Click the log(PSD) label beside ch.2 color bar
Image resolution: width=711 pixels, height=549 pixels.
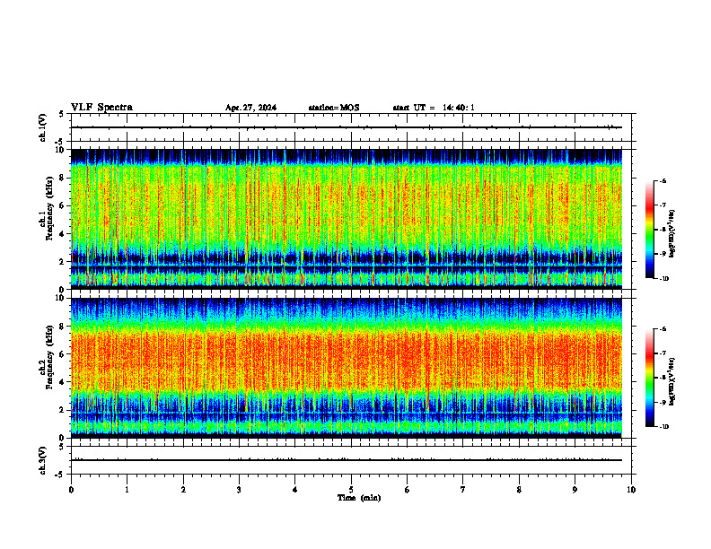click(x=672, y=382)
